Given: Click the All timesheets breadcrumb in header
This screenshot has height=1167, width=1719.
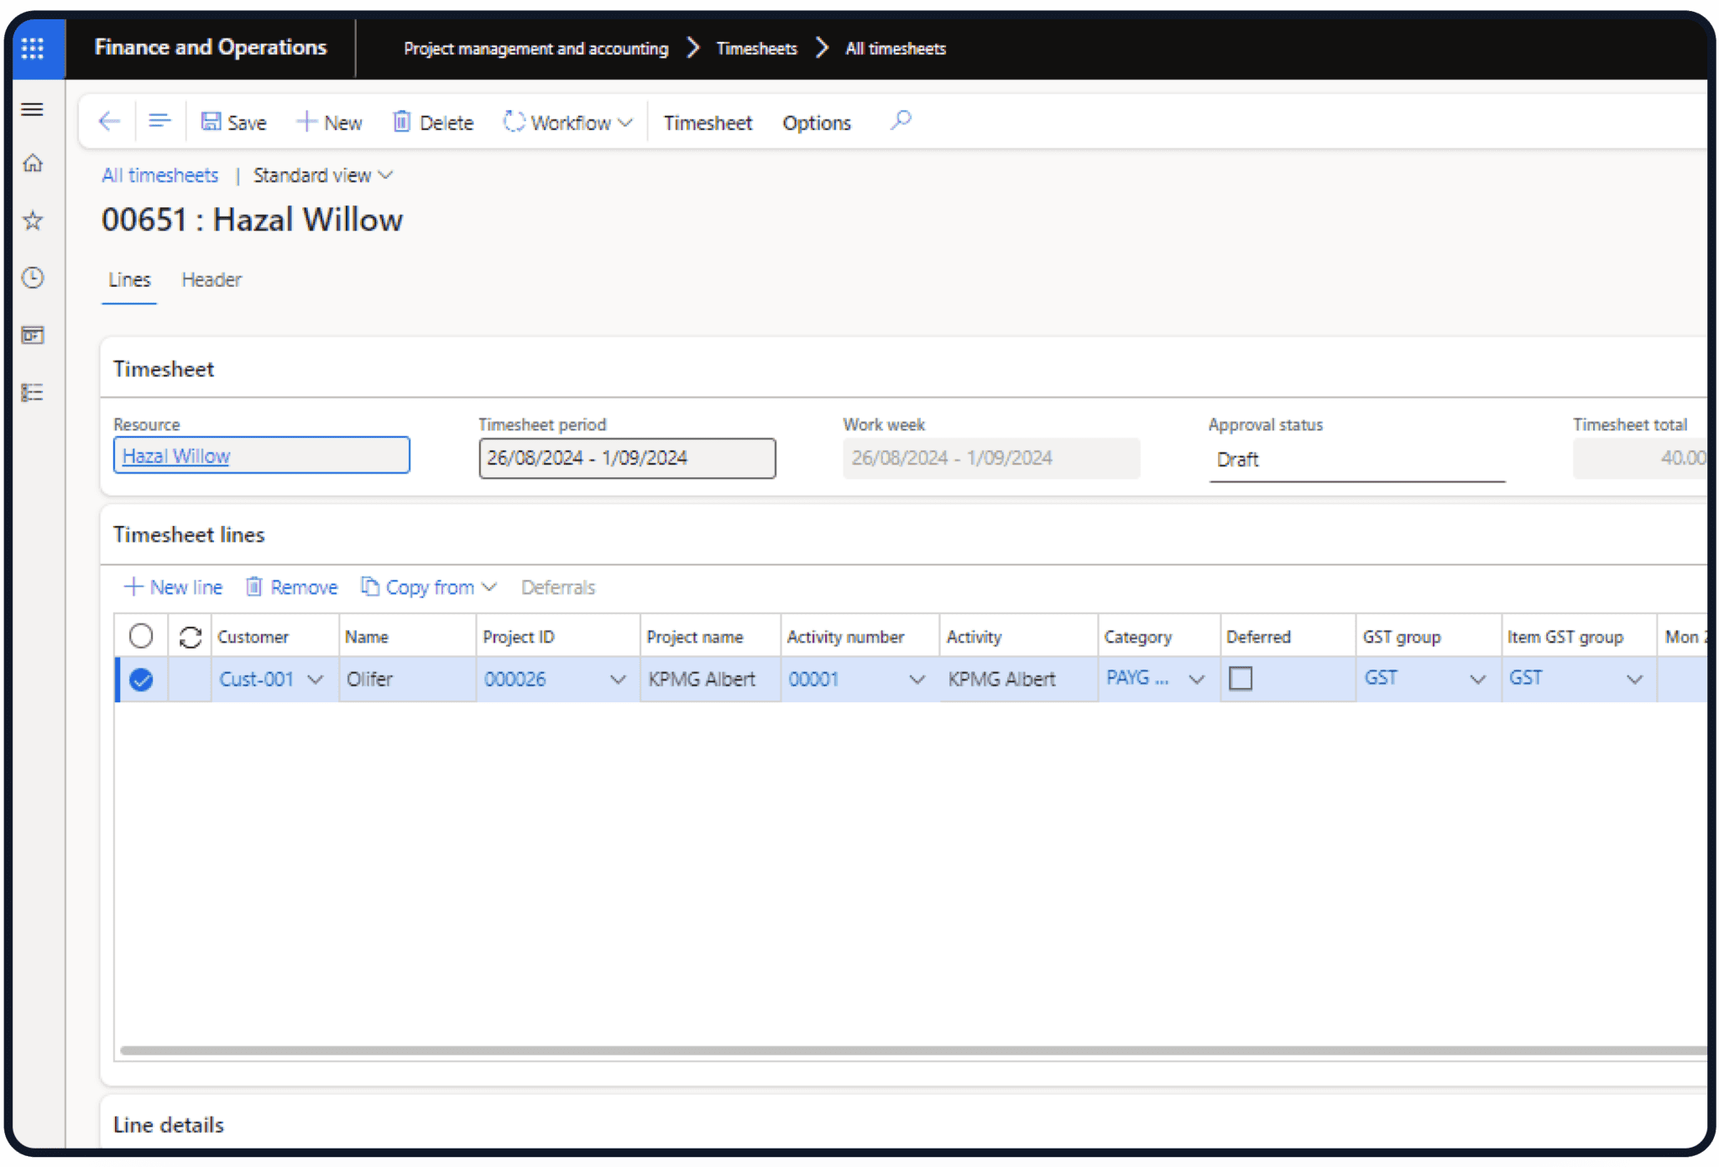Looking at the screenshot, I should [x=895, y=49].
